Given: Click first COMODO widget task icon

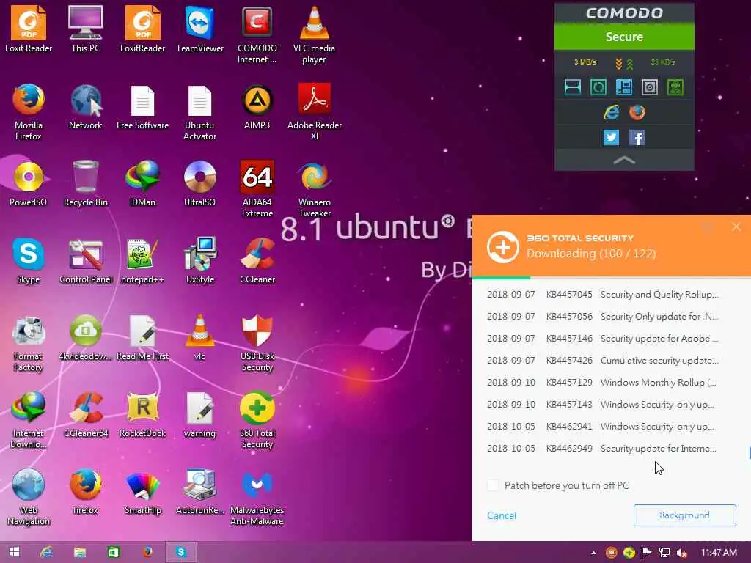Looking at the screenshot, I should click(573, 87).
